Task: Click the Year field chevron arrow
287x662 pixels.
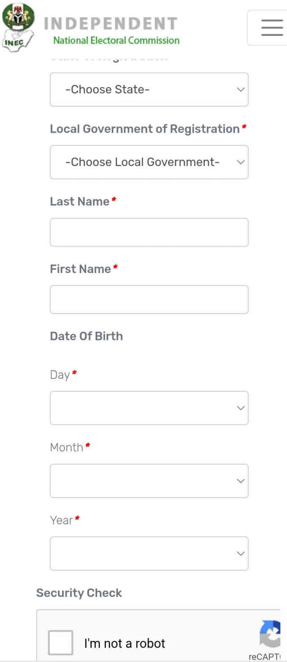Action: tap(241, 554)
